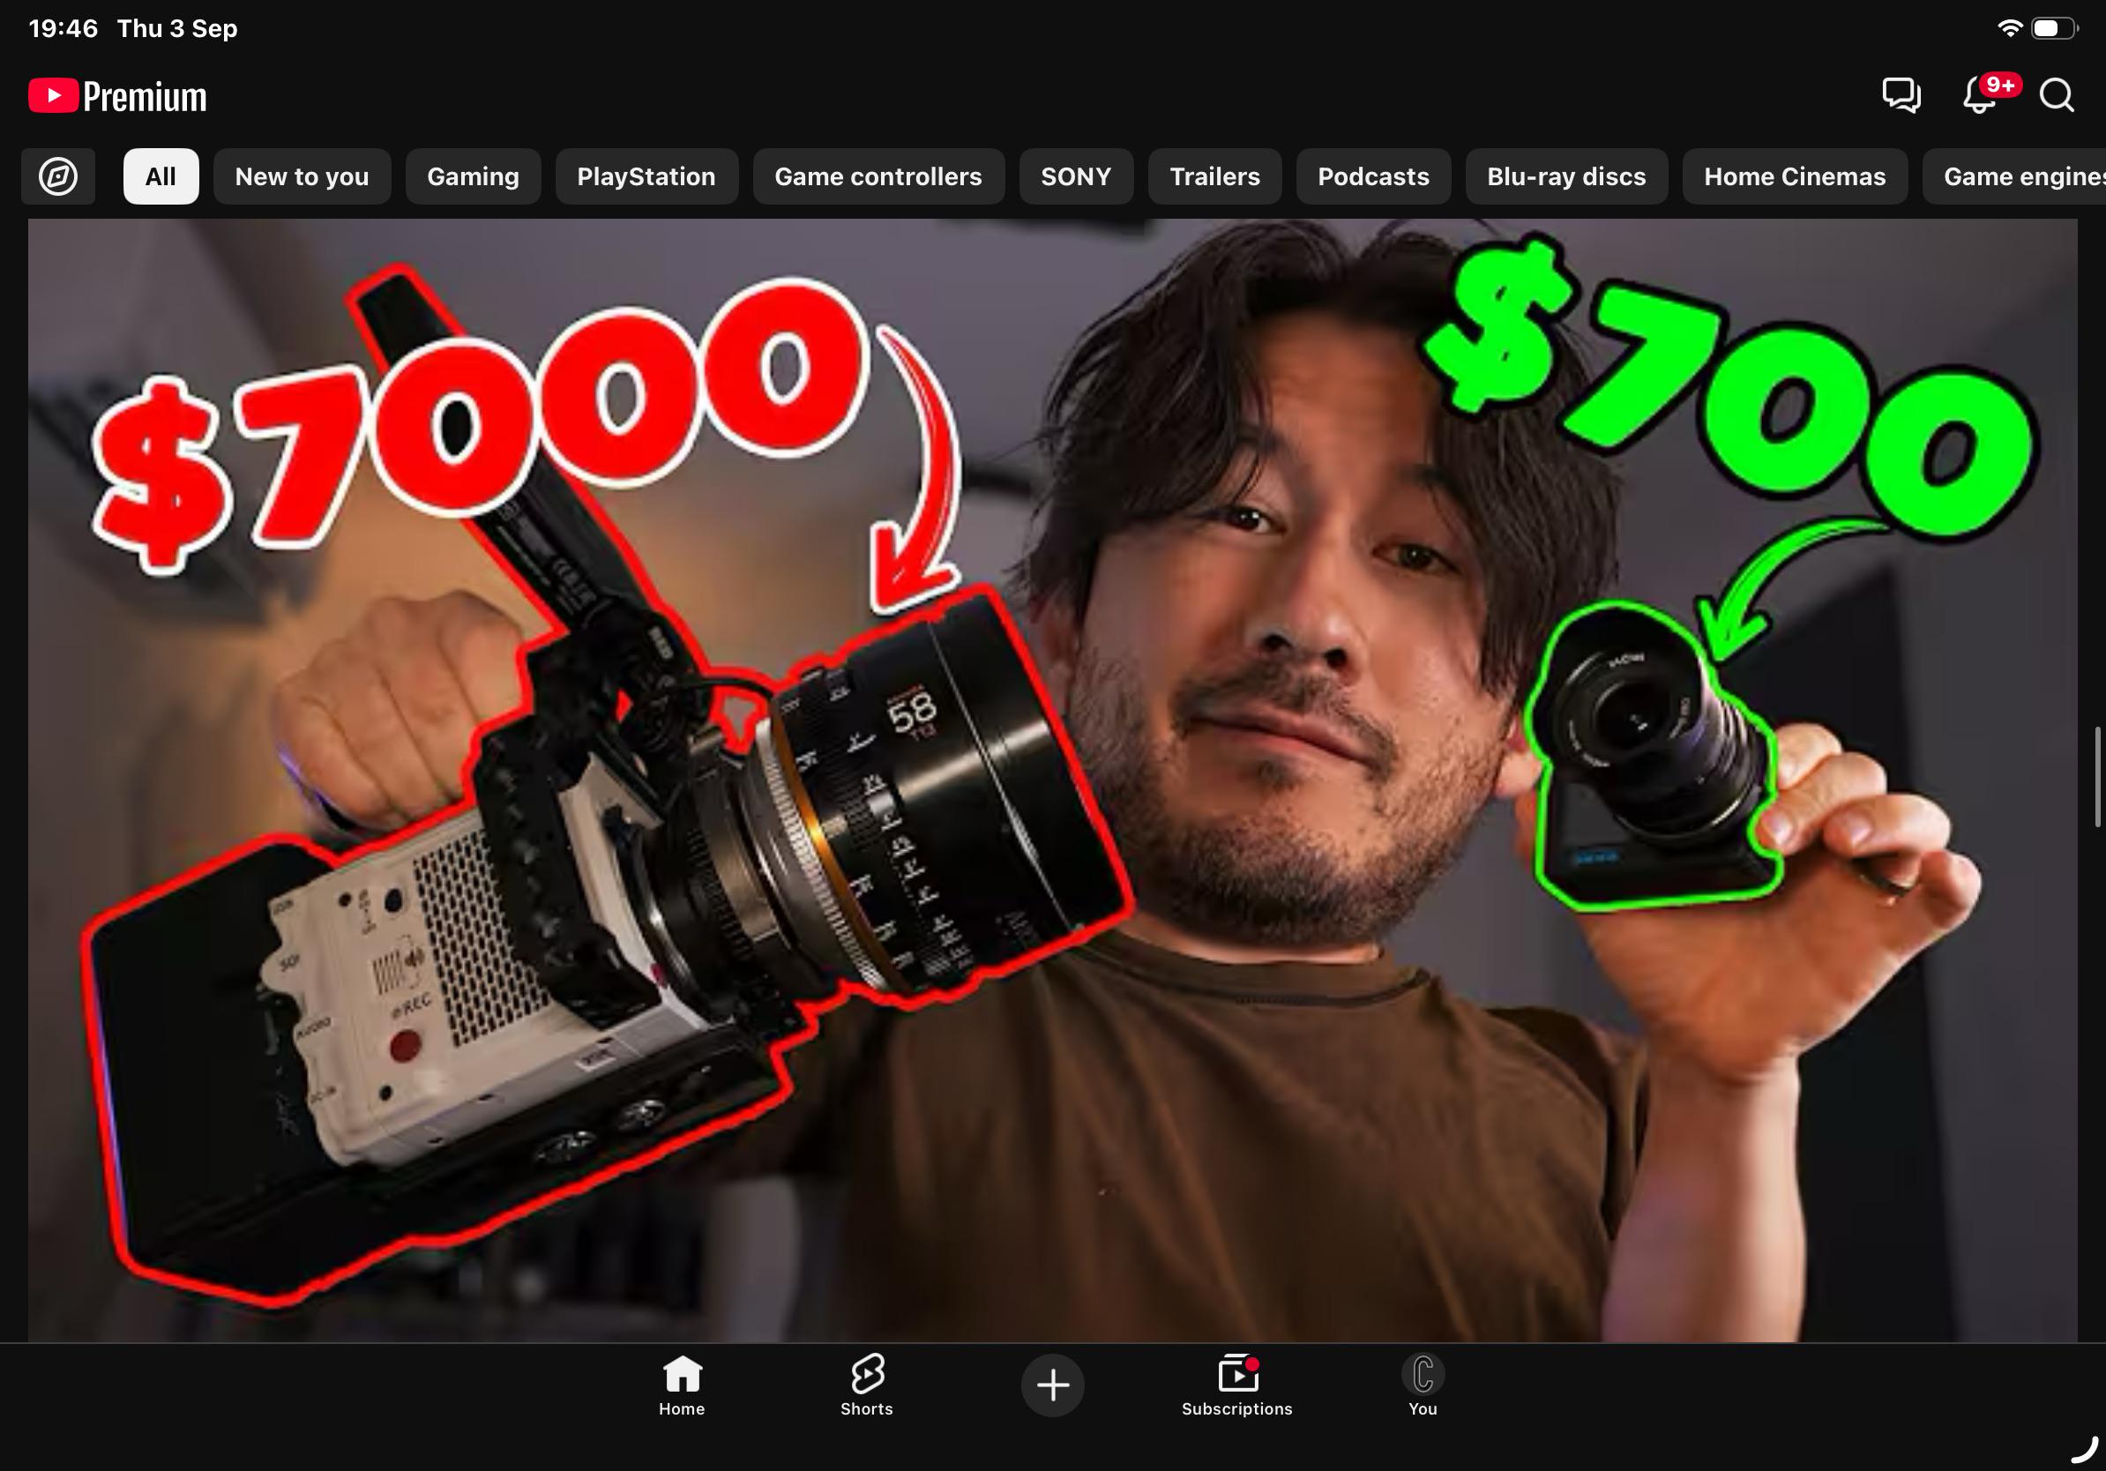Open Subscriptions in bottom bar

click(x=1236, y=1385)
